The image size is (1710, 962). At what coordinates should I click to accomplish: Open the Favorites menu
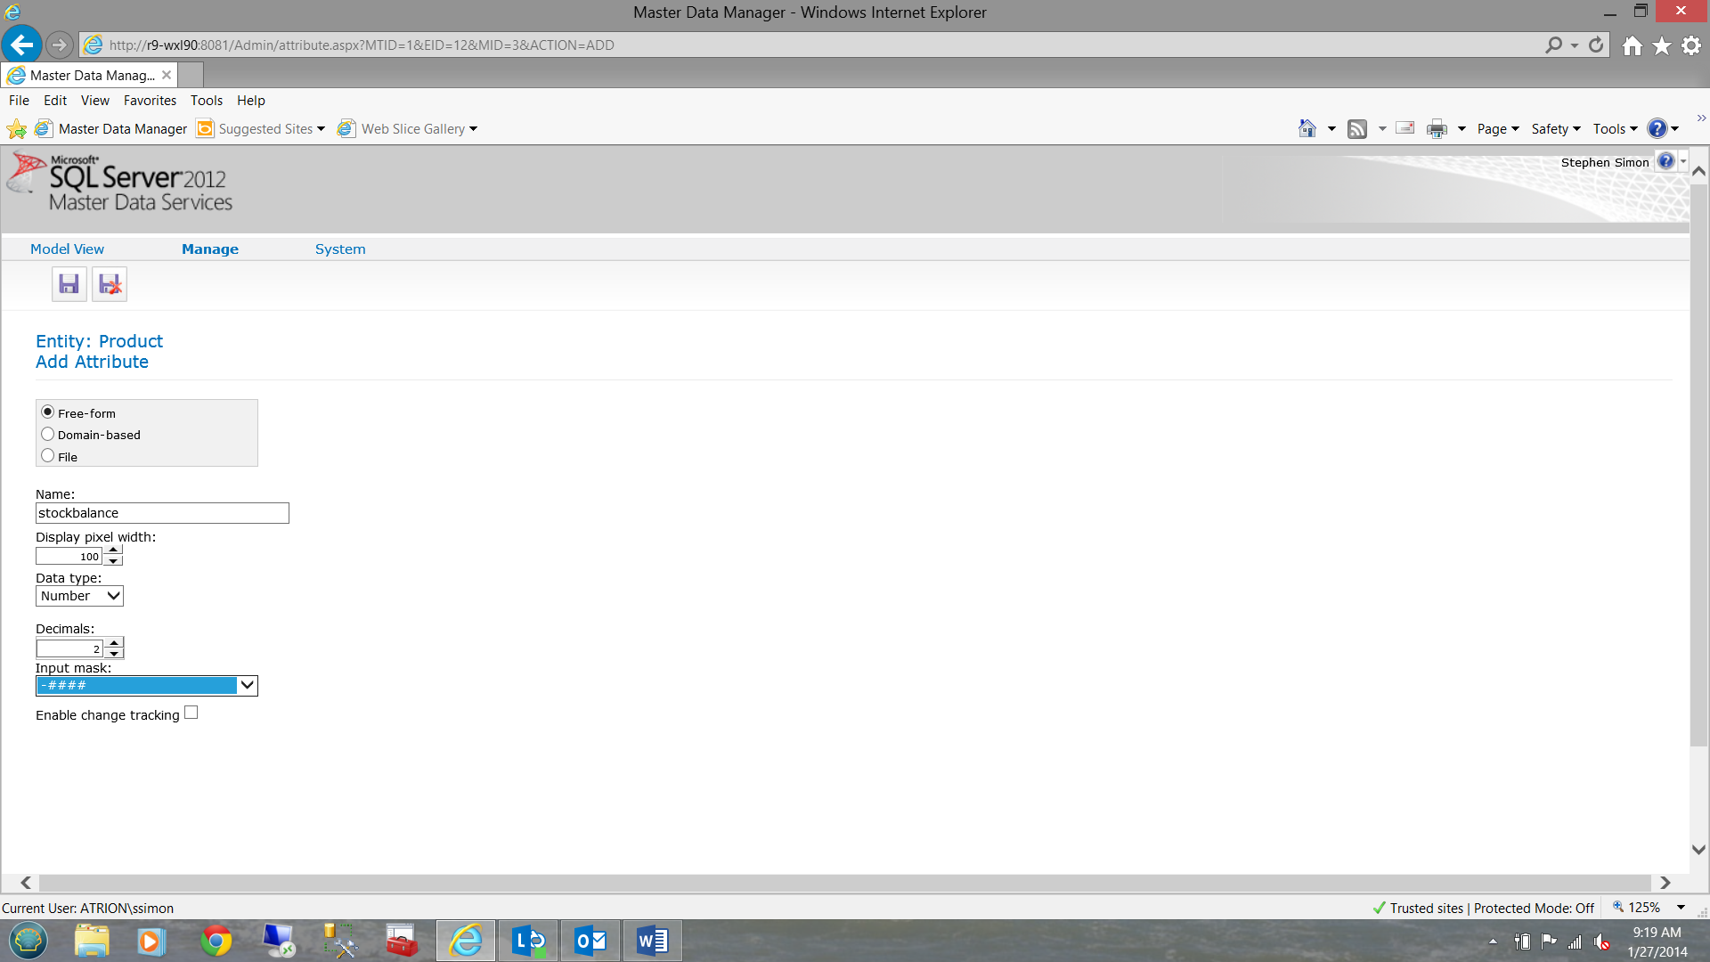point(150,101)
